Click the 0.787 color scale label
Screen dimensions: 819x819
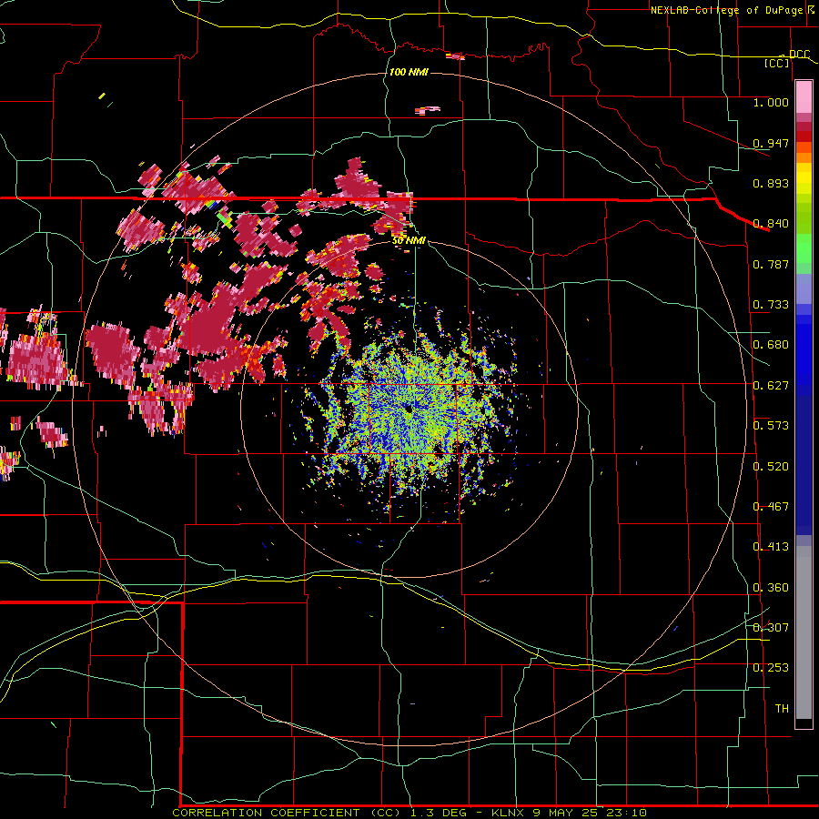click(771, 264)
